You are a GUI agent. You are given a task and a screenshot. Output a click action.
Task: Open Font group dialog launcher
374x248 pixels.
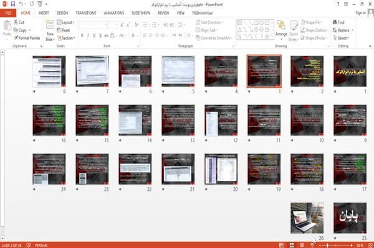[x=138, y=46]
